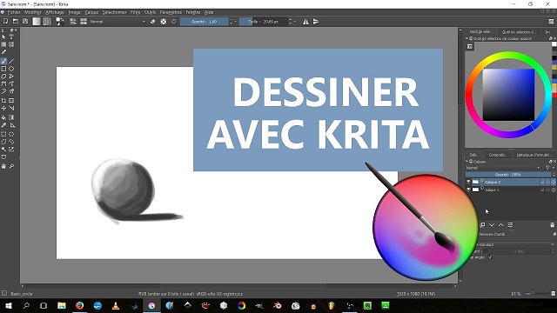The image size is (557, 313).
Task: Open the Calque menu
Action: point(91,12)
